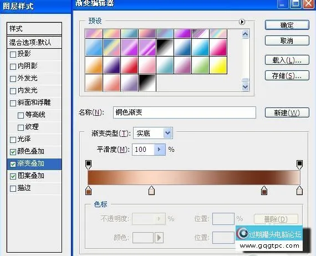Viewport: 316px width, 256px height.
Task: Select the black-to-white diagonal gradient preset
Action: pos(165,47)
